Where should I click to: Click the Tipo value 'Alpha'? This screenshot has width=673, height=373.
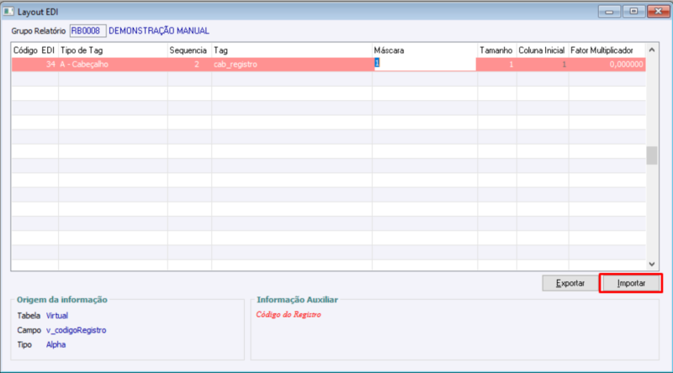[56, 344]
